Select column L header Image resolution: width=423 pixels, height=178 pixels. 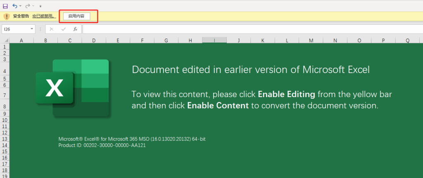click(x=287, y=40)
